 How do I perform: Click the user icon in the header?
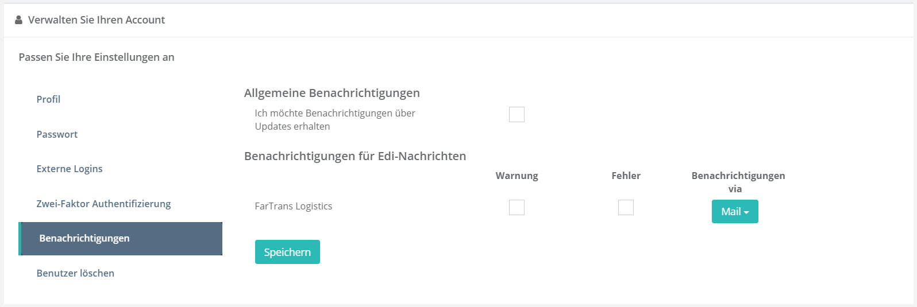[x=18, y=20]
